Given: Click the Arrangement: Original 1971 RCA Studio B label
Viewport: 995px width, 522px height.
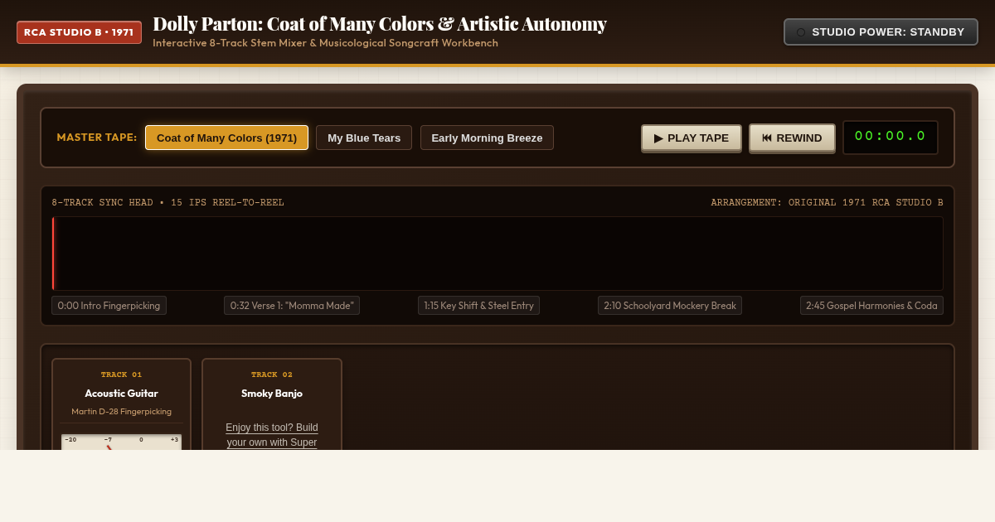Looking at the screenshot, I should click(x=827, y=203).
